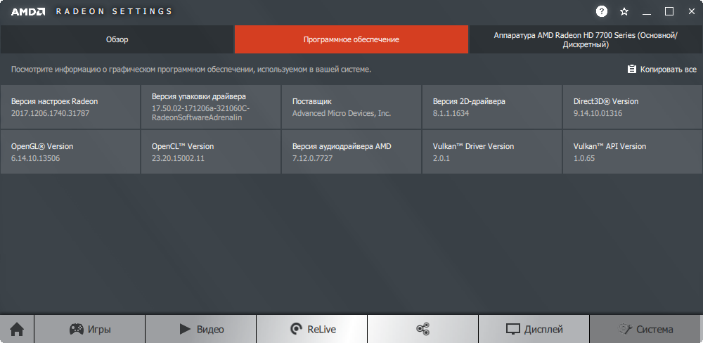Click the OpenCL Version tile
This screenshot has width=703, height=343.
[x=211, y=152]
